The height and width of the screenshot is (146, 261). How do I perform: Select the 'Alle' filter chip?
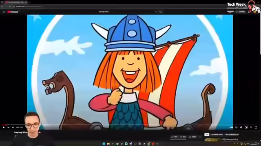pyautogui.click(x=207, y=135)
